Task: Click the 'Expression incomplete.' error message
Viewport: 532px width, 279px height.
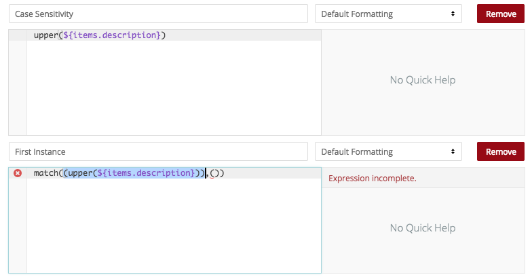Action: (x=372, y=178)
